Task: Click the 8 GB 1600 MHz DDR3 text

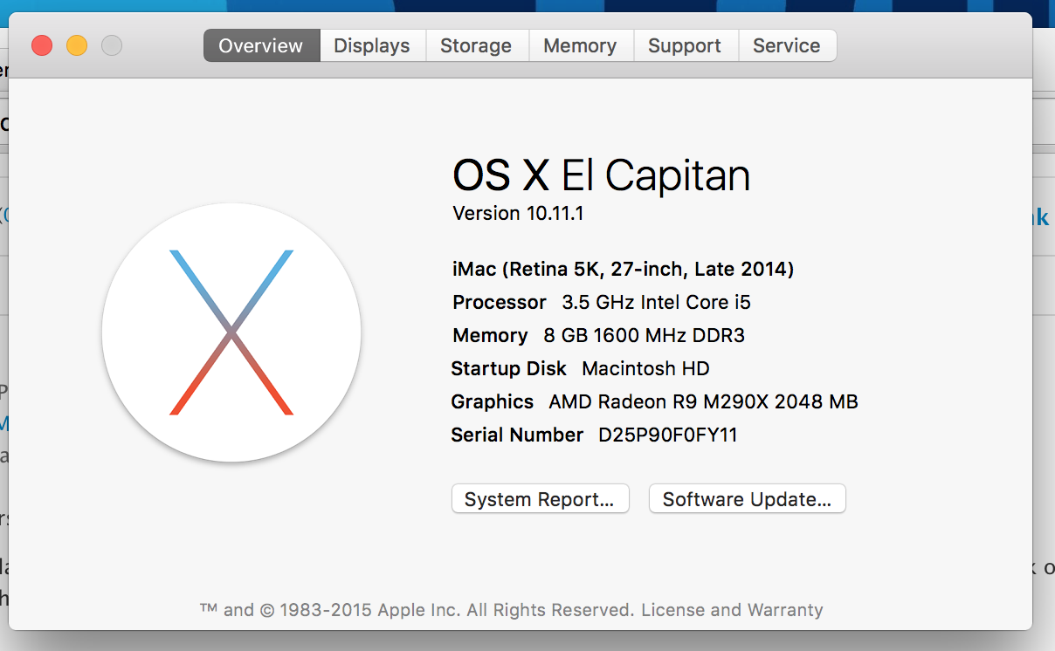Action: click(x=644, y=335)
